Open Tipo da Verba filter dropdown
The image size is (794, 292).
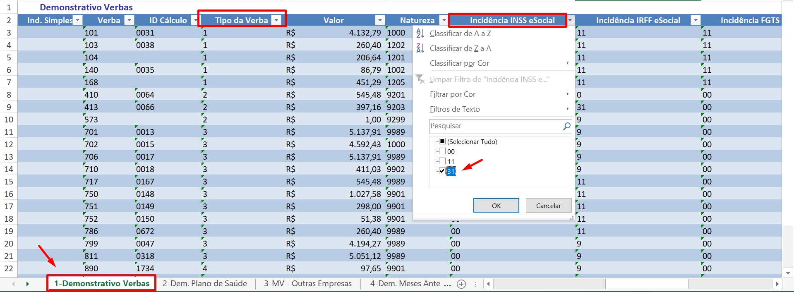pyautogui.click(x=277, y=20)
